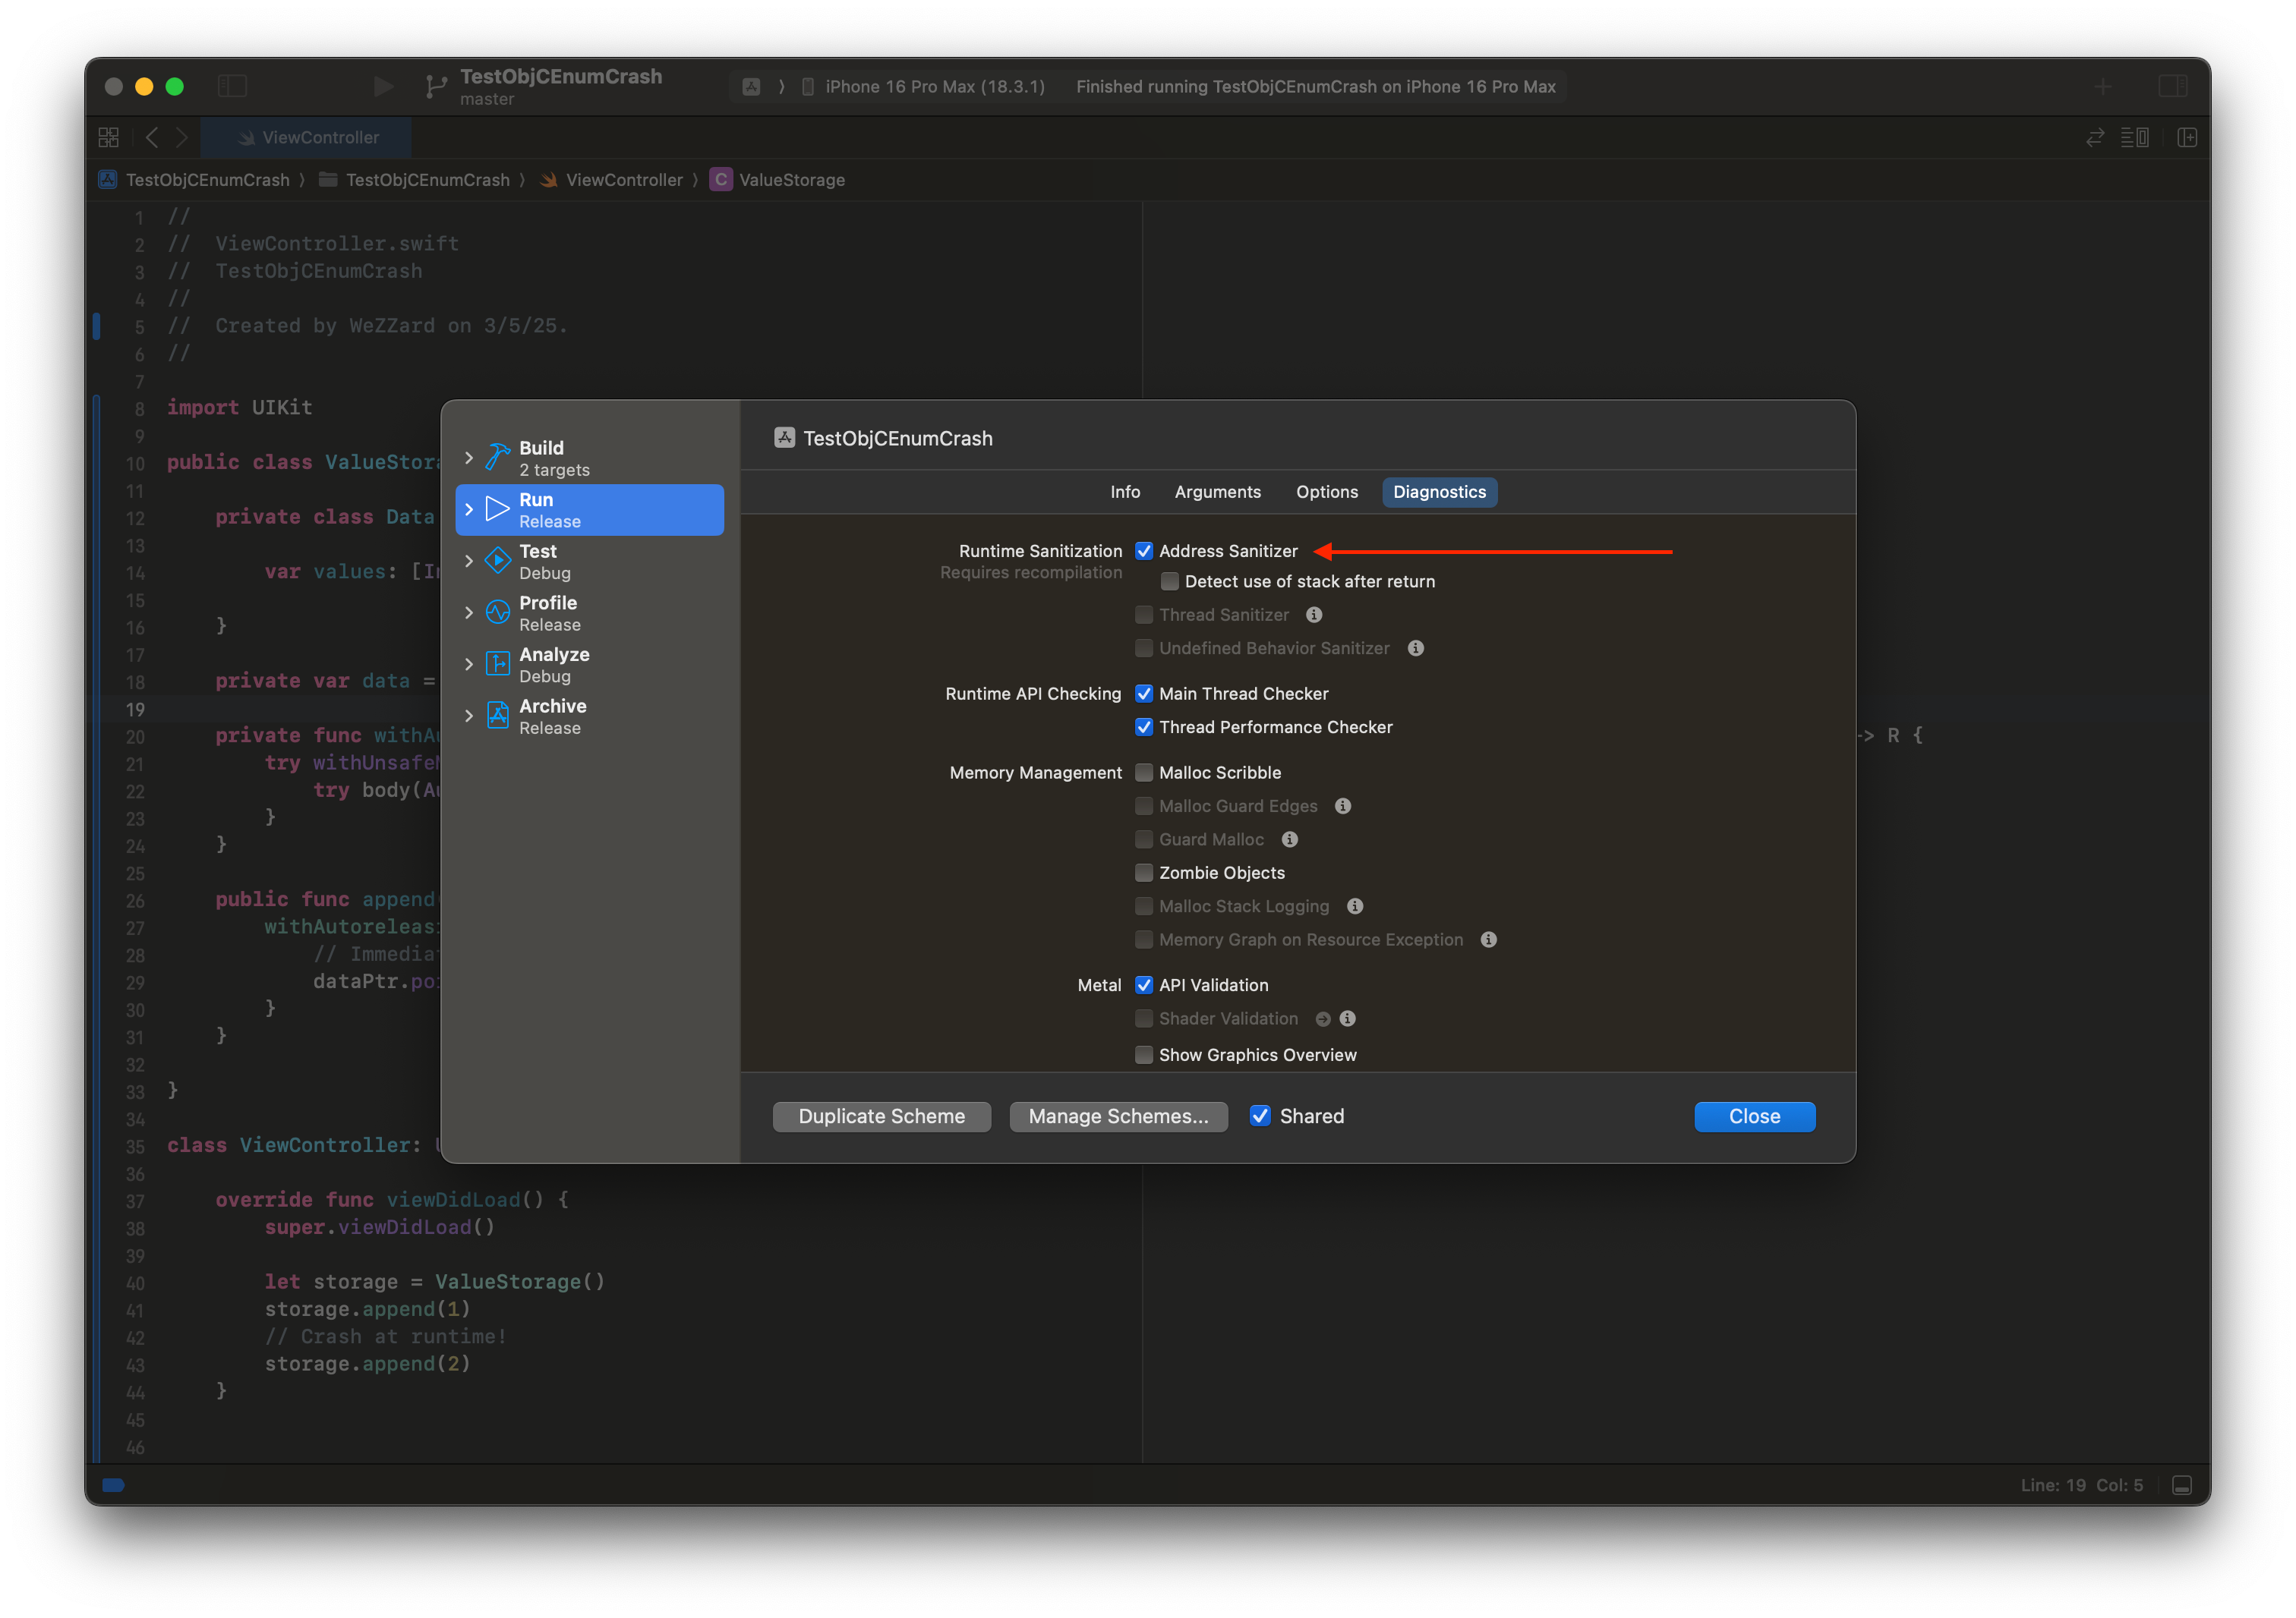Click the blue breakpoint indicator in status bar
Image resolution: width=2296 pixels, height=1618 pixels.
(x=113, y=1485)
